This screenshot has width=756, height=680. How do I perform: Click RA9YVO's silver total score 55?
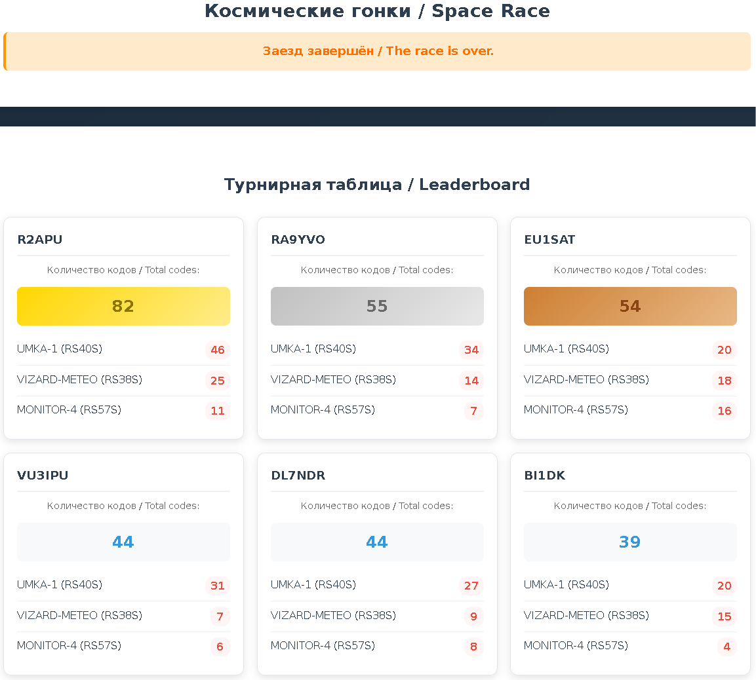pos(377,306)
